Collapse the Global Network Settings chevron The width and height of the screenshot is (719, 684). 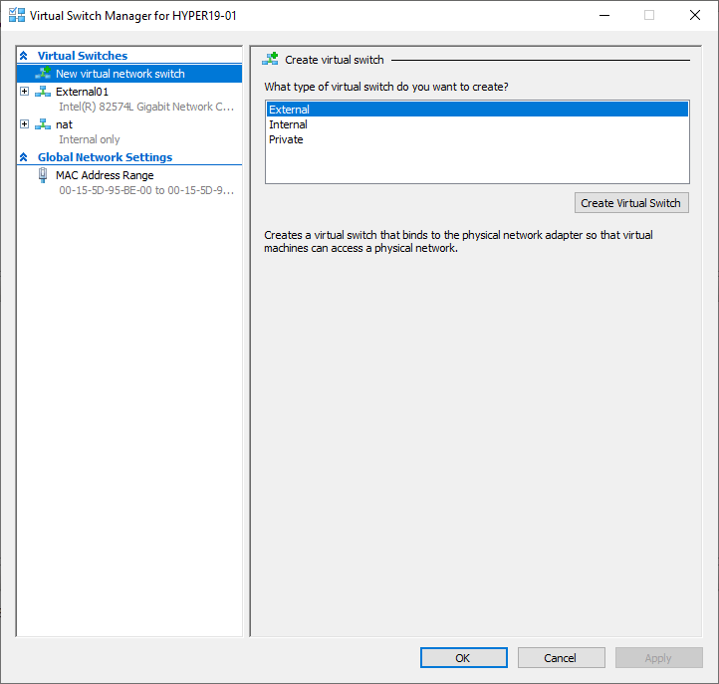[x=24, y=157]
